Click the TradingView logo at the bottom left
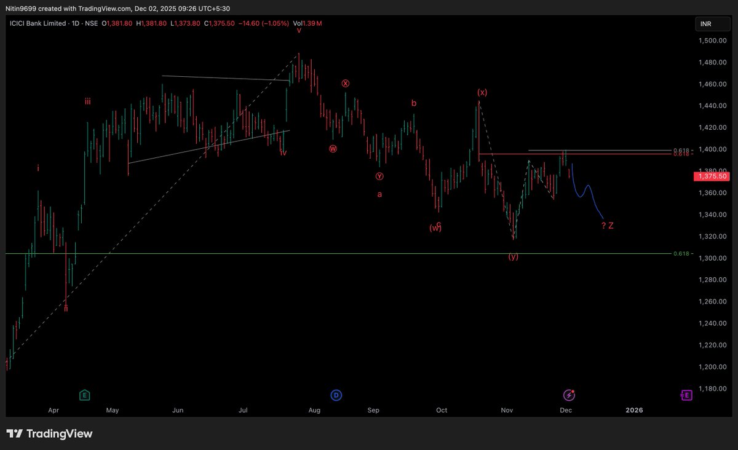Image resolution: width=738 pixels, height=450 pixels. click(x=49, y=433)
